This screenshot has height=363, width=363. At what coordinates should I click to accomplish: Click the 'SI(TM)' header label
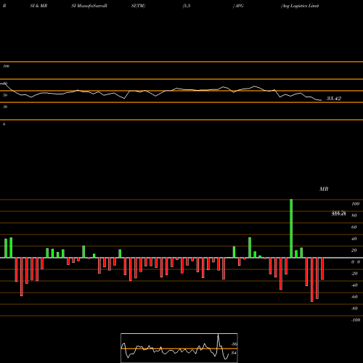[x=138, y=6]
